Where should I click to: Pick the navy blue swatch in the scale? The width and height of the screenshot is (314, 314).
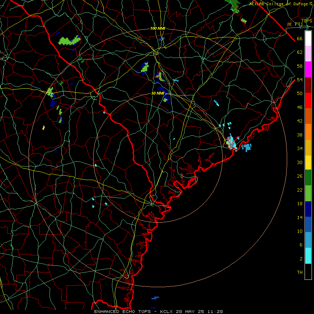[x=308, y=209]
